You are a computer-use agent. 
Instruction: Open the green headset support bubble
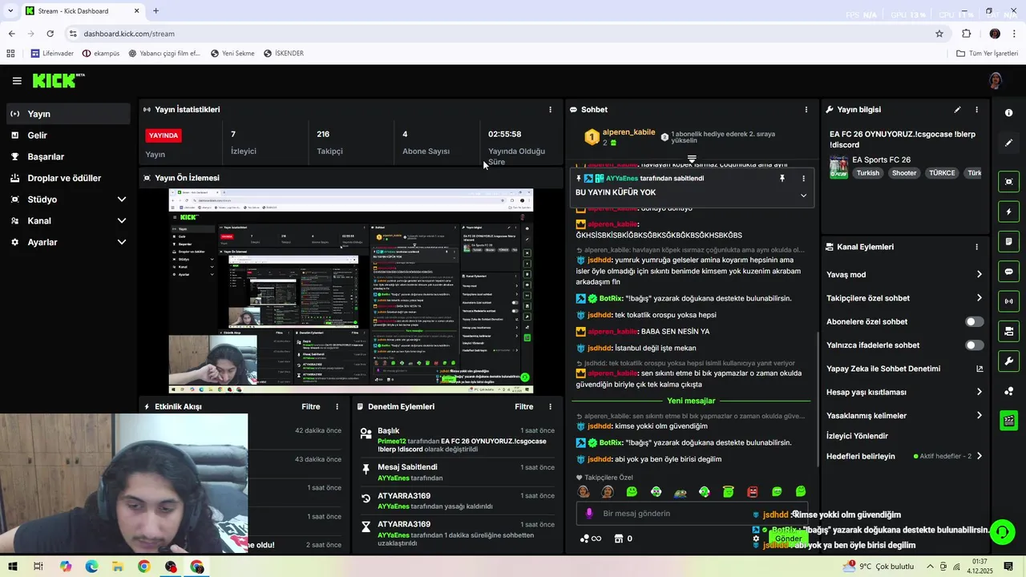click(1001, 531)
